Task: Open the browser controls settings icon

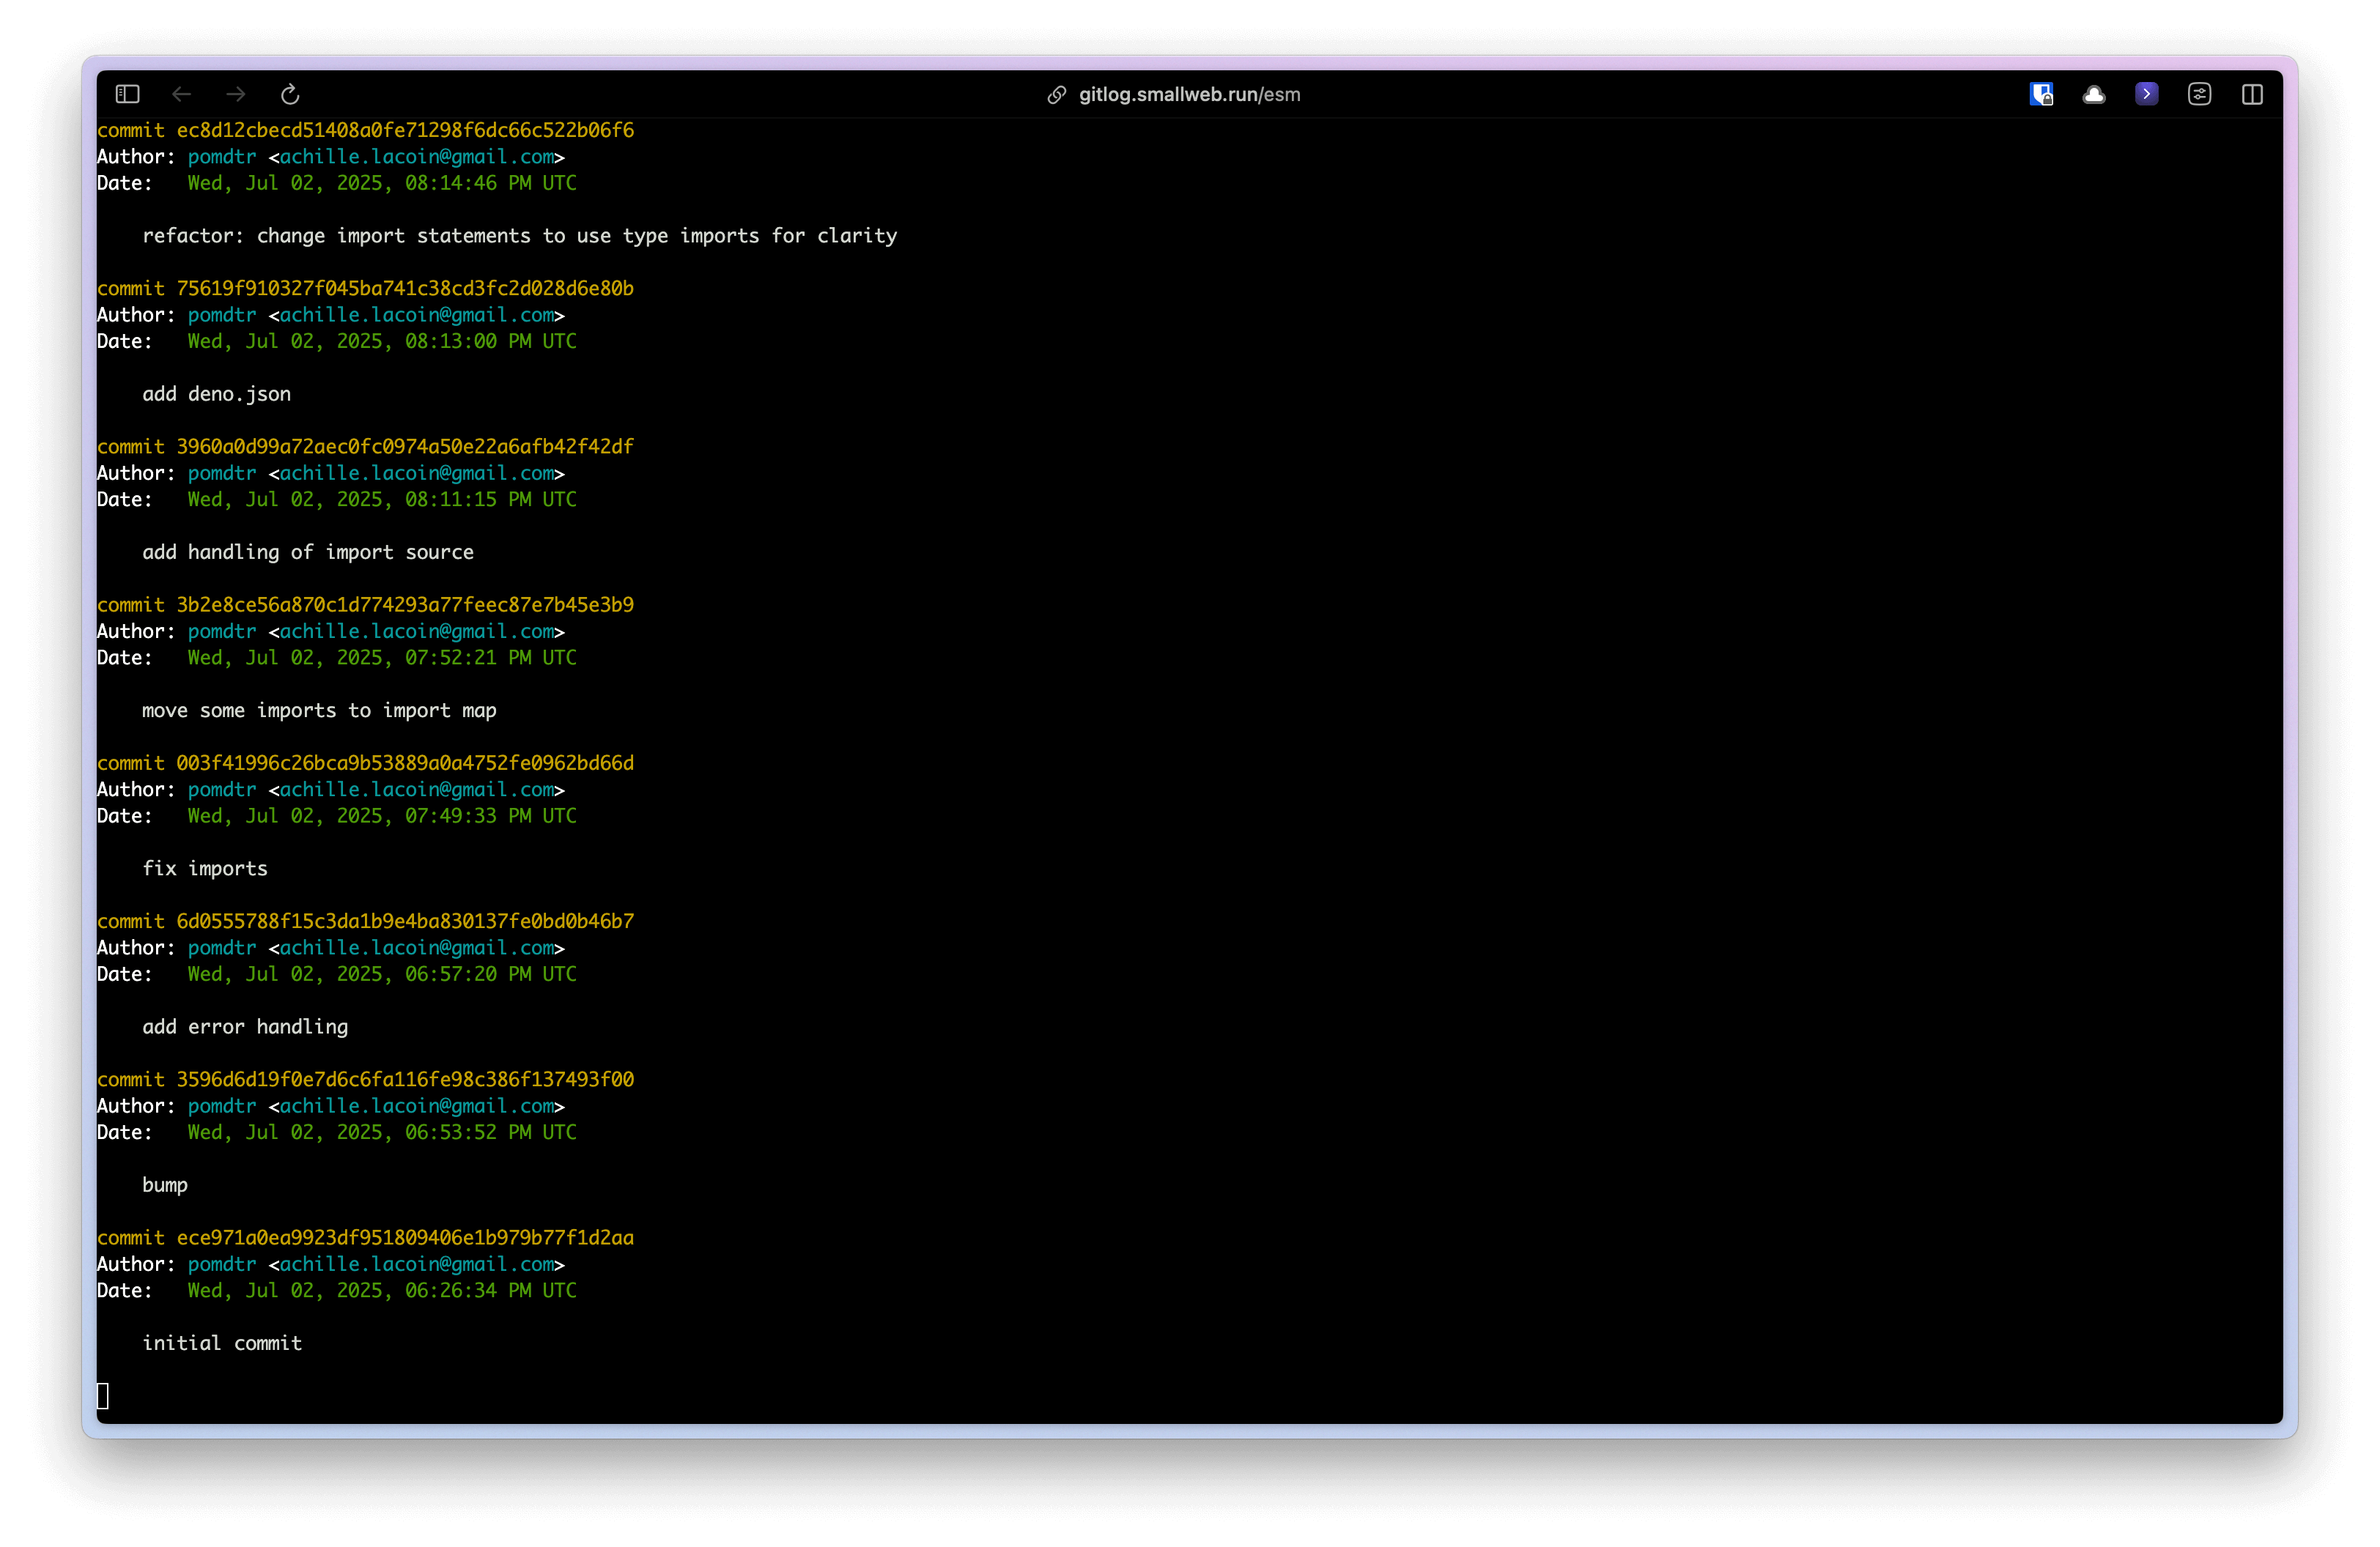Action: click(x=2199, y=94)
